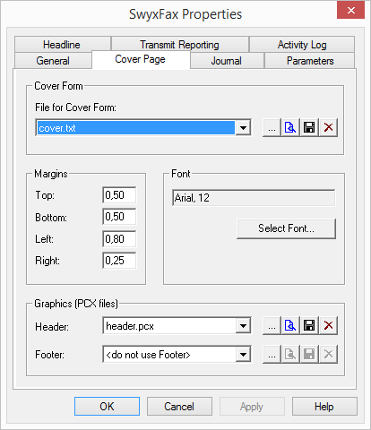Viewport: 371px width, 430px height.
Task: Expand the cover.txt file dropdown
Action: 243,128
